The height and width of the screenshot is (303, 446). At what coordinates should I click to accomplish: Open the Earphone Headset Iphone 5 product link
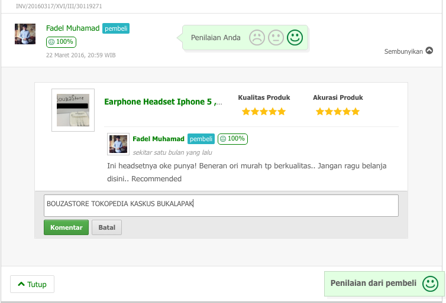tap(163, 102)
